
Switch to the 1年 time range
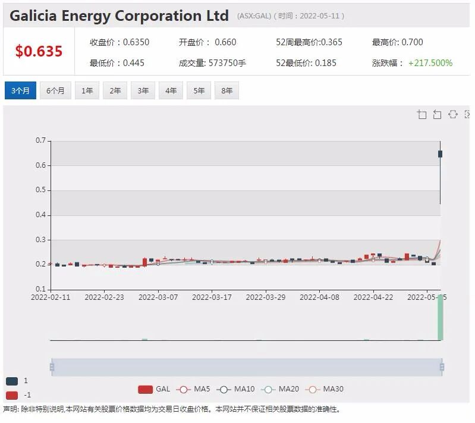87,90
